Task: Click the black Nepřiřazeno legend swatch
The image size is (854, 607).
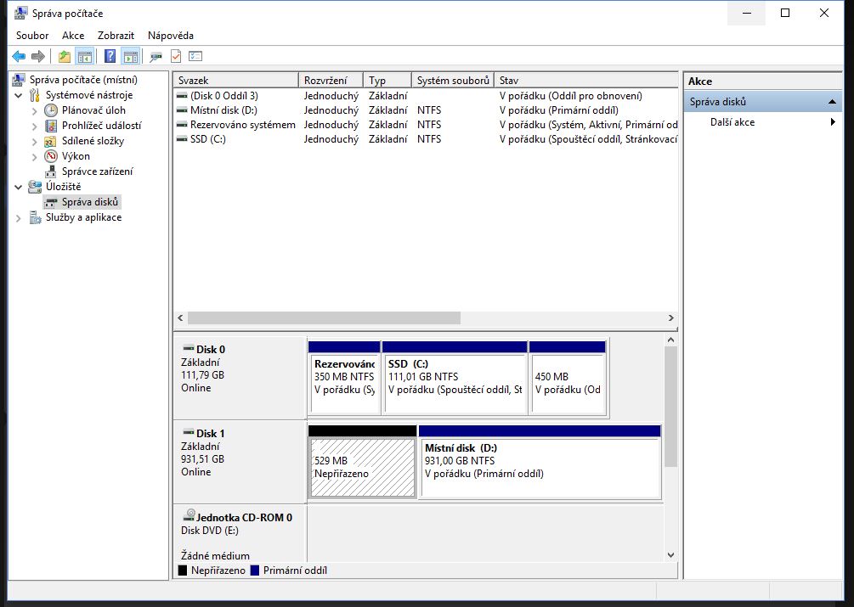Action: tap(183, 570)
